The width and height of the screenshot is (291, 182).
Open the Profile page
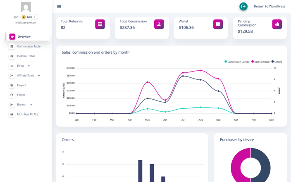tap(21, 95)
